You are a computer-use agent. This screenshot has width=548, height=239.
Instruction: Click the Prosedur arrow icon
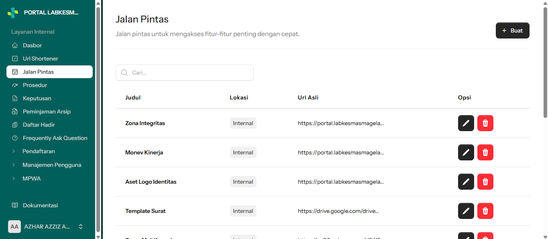(x=15, y=85)
